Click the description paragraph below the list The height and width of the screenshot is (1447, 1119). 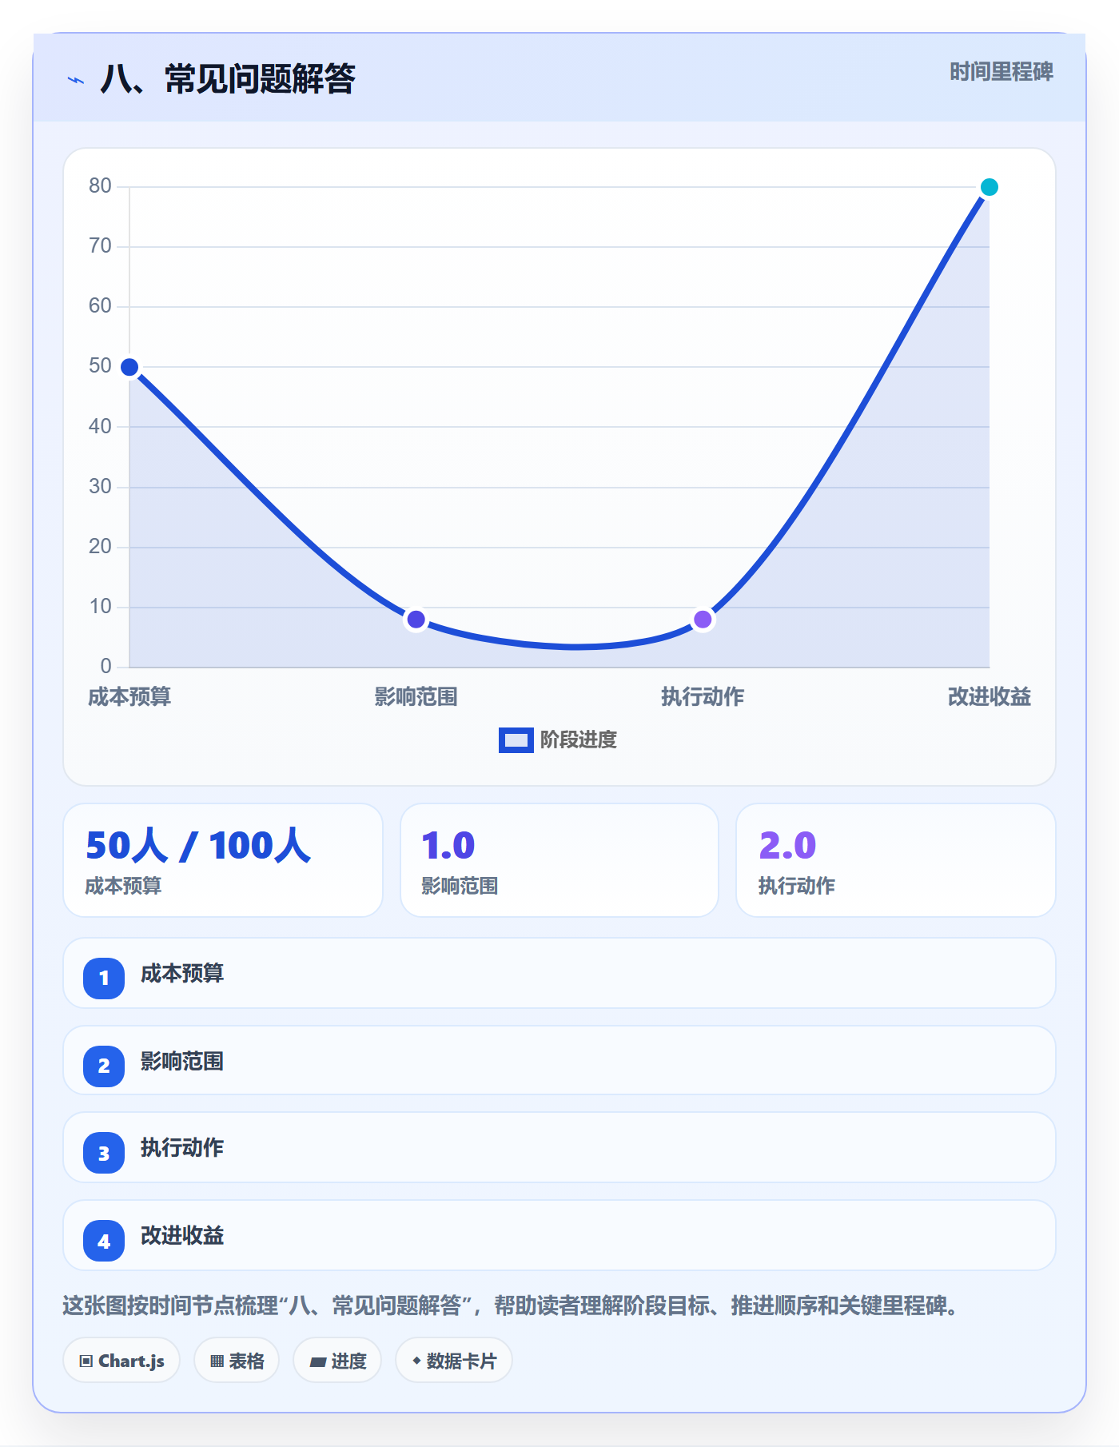coord(510,1306)
